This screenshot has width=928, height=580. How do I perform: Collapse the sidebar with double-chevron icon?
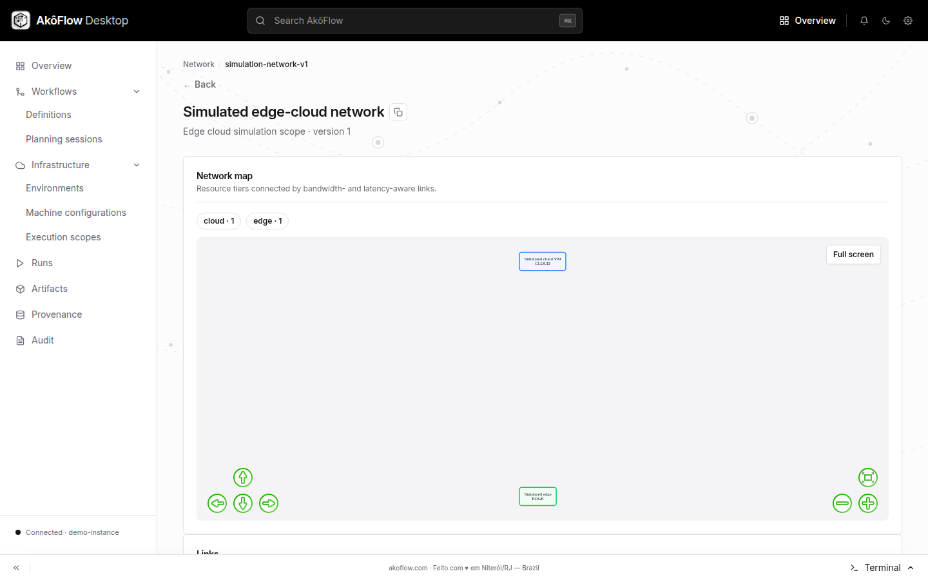(x=16, y=568)
